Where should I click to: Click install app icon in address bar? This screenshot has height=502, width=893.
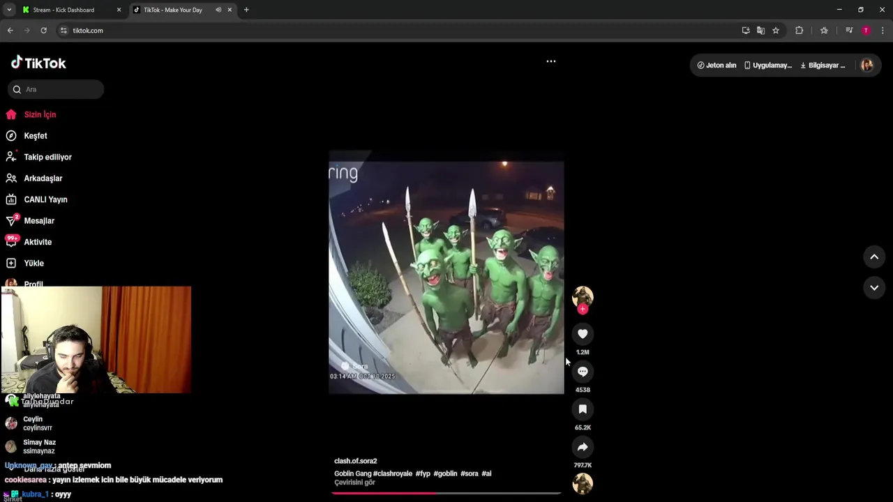coord(746,31)
